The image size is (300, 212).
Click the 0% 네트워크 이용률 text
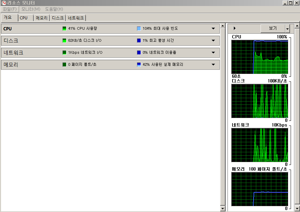coord(159,52)
